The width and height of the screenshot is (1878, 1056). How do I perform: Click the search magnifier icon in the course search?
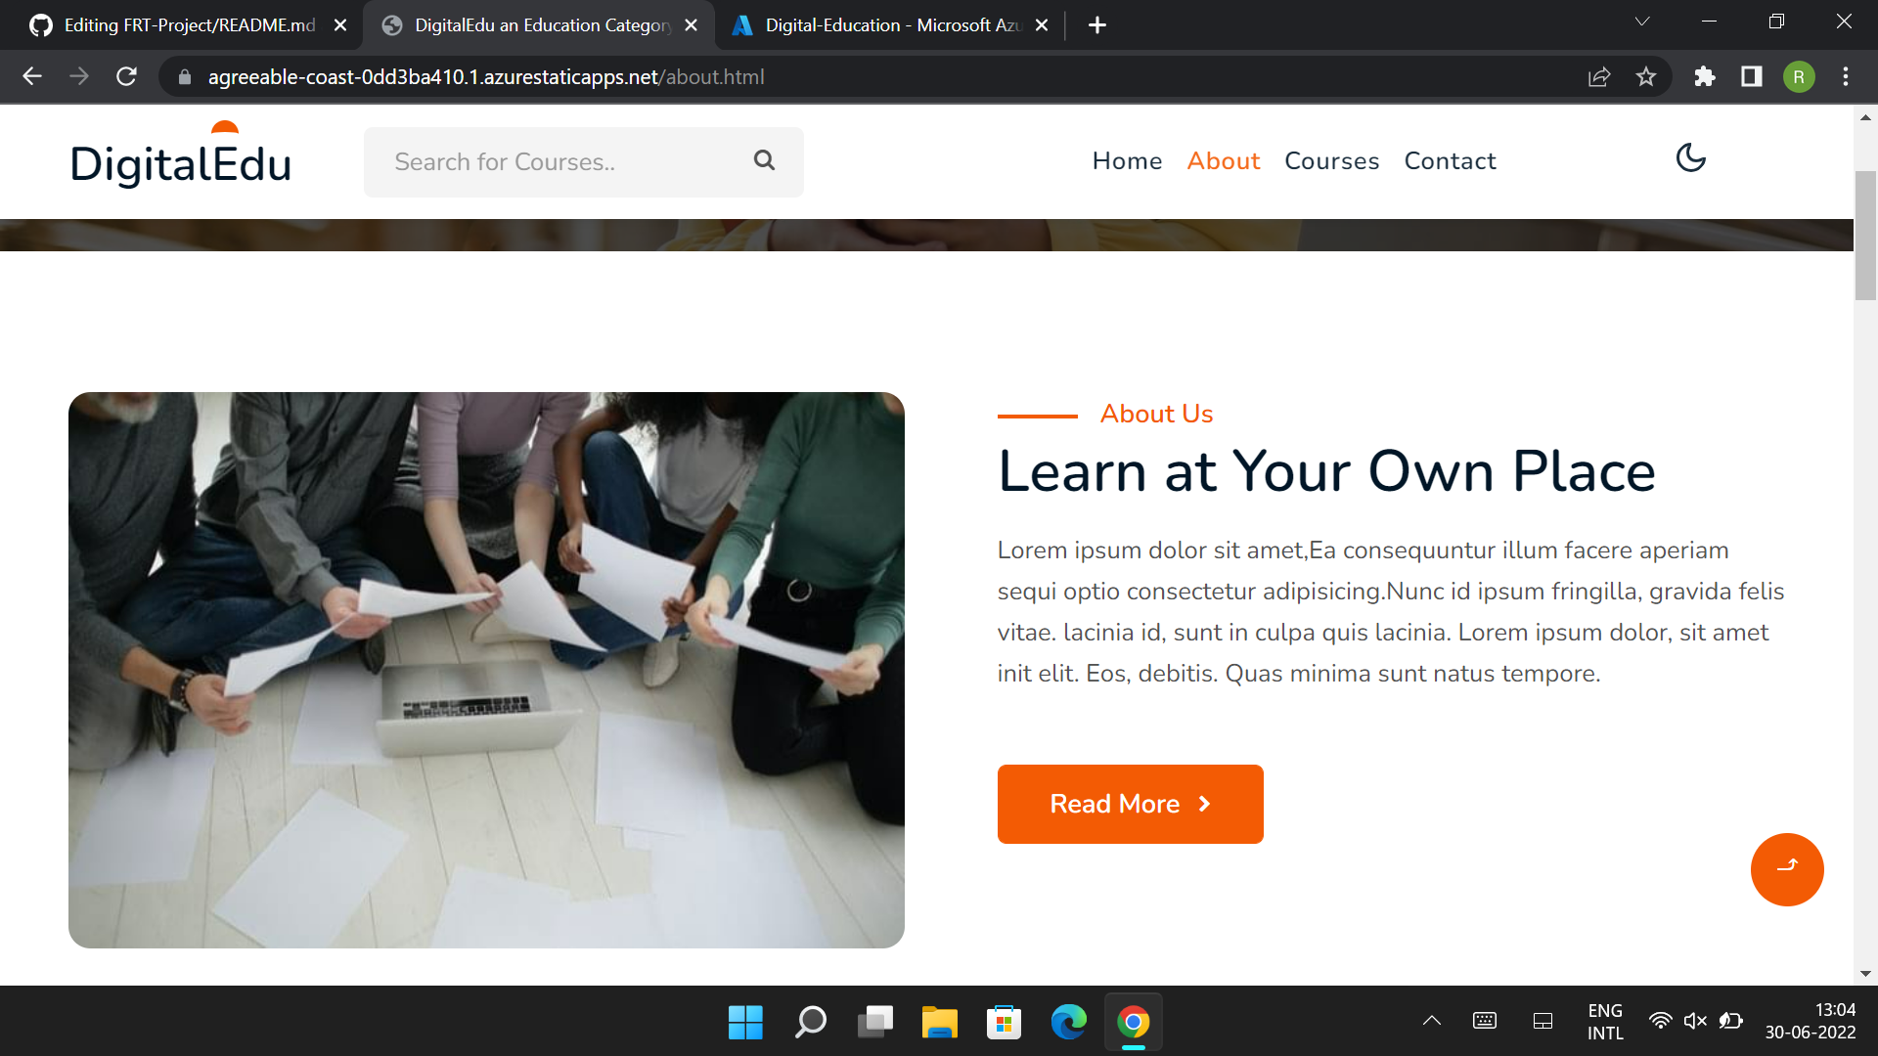pyautogui.click(x=764, y=160)
